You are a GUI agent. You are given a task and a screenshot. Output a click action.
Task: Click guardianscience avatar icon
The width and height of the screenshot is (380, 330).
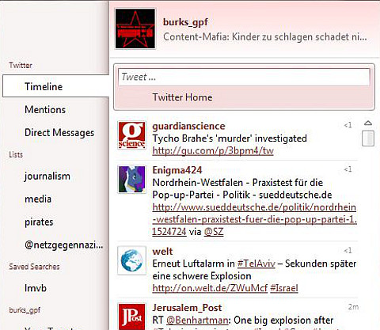click(131, 135)
